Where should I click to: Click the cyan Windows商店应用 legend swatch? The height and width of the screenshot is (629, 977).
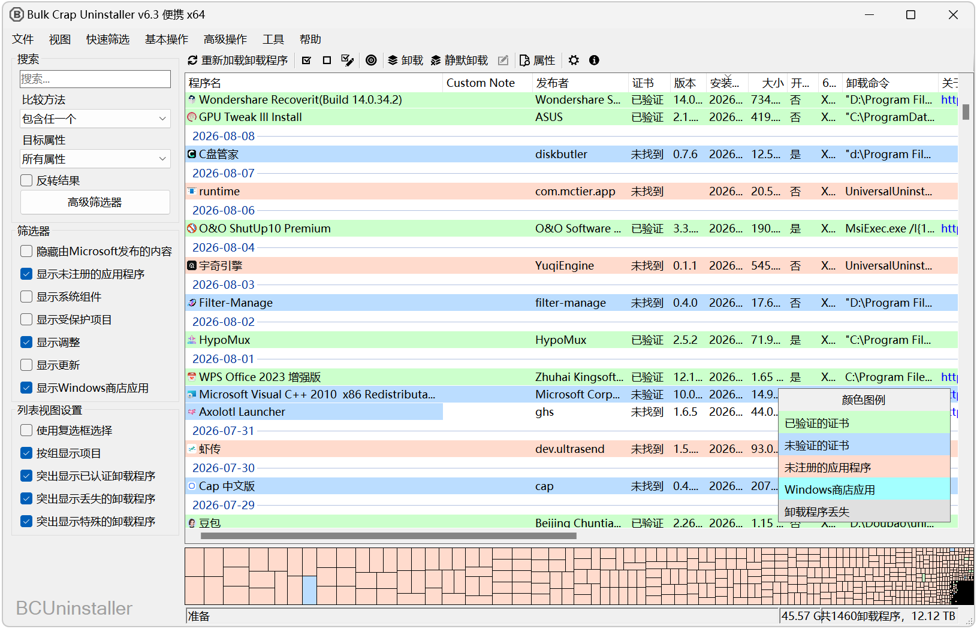[x=864, y=489]
